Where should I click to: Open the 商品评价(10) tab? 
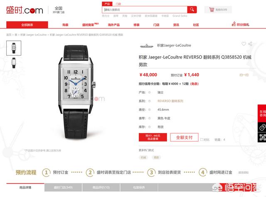coord(101,187)
